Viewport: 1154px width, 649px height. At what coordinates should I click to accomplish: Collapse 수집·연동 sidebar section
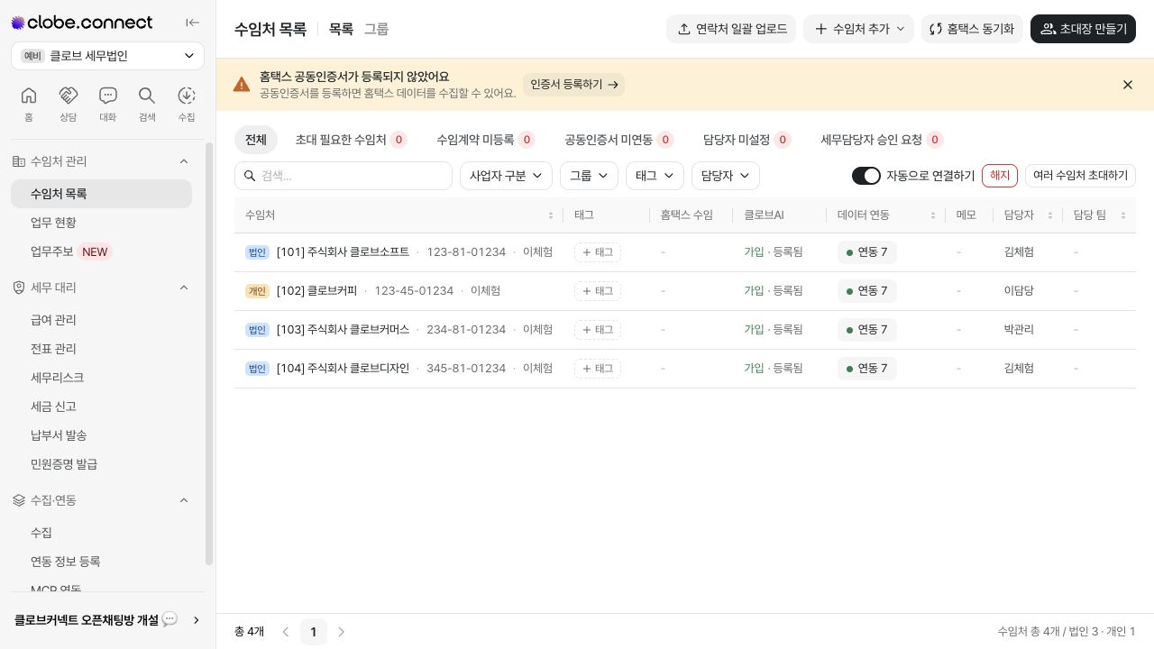(184, 500)
